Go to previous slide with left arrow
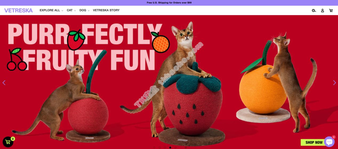This screenshot has width=338, height=149. pos(4,83)
